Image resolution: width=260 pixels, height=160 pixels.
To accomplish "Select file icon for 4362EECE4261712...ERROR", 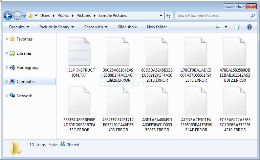I will (x=118, y=101).
